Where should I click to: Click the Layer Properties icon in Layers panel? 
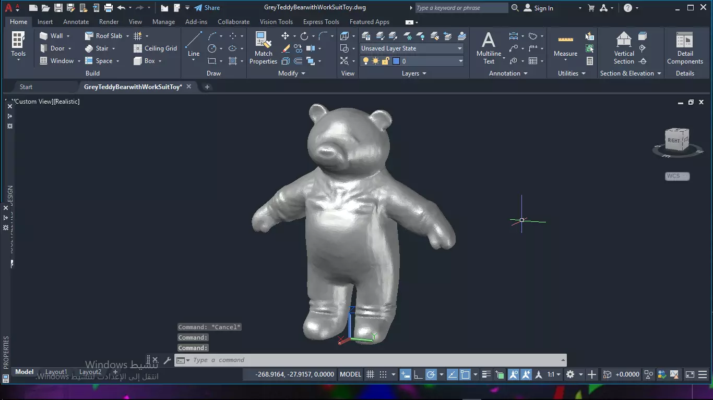[x=366, y=36]
